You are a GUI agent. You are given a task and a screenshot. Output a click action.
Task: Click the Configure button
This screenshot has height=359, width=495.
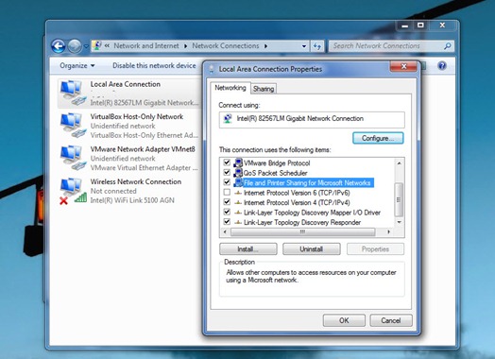(x=378, y=138)
